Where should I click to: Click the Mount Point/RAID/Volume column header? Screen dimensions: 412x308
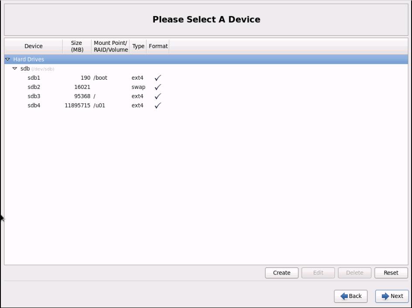(111, 46)
